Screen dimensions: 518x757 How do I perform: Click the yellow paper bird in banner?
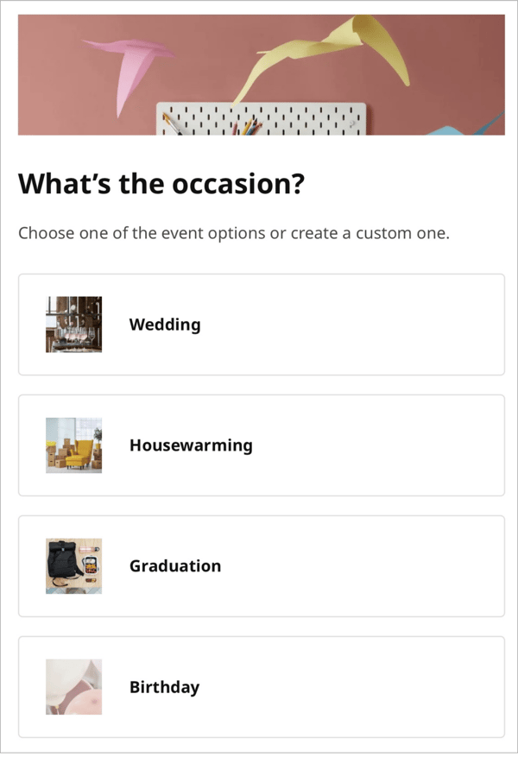(x=328, y=55)
